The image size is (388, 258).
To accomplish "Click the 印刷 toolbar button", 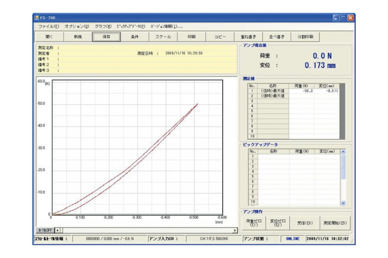I will point(192,37).
